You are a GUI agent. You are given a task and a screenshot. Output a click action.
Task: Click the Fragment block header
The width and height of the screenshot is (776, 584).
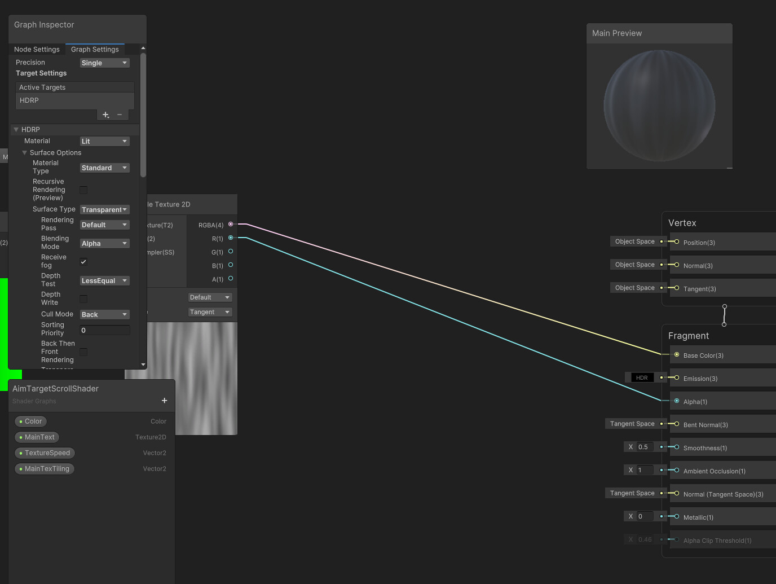click(689, 336)
